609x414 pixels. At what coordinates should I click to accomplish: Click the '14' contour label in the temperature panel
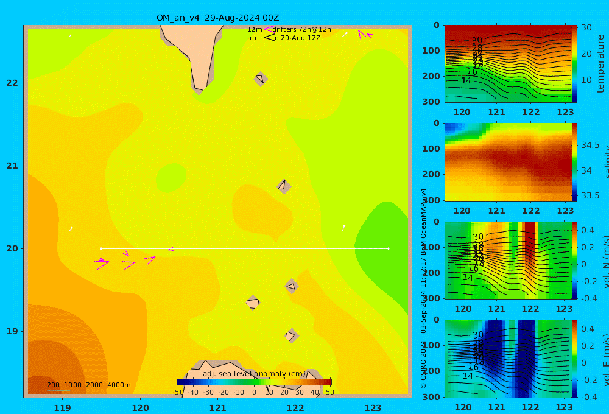coord(466,81)
